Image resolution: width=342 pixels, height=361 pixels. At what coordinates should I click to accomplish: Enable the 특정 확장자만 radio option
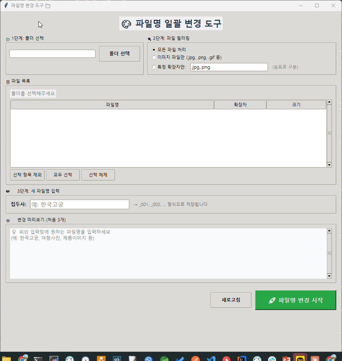coord(154,67)
